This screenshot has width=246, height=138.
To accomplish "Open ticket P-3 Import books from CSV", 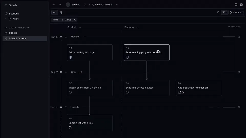I will (90, 88).
